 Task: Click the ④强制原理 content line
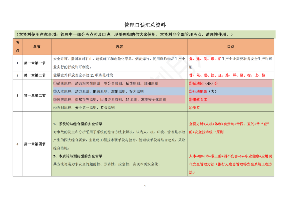pyautogui.click(x=84, y=108)
